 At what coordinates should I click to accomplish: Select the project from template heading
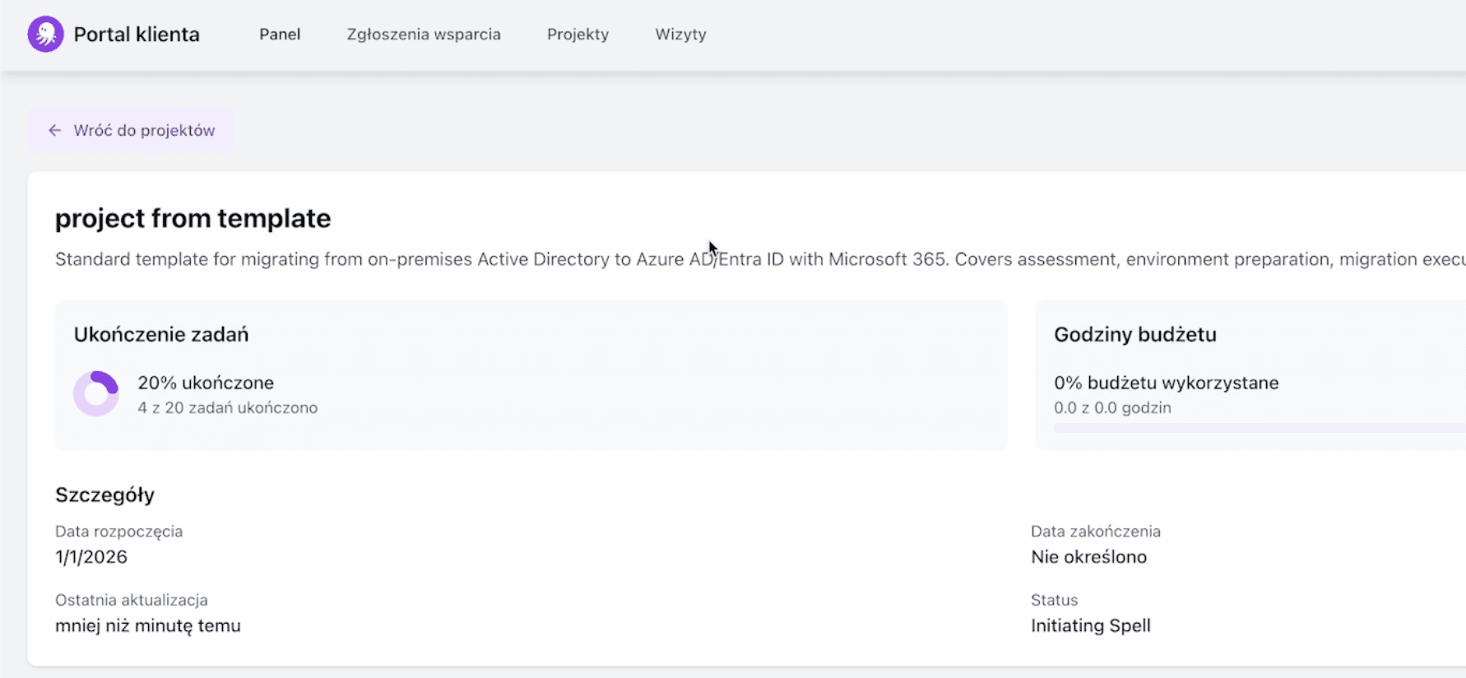point(193,219)
